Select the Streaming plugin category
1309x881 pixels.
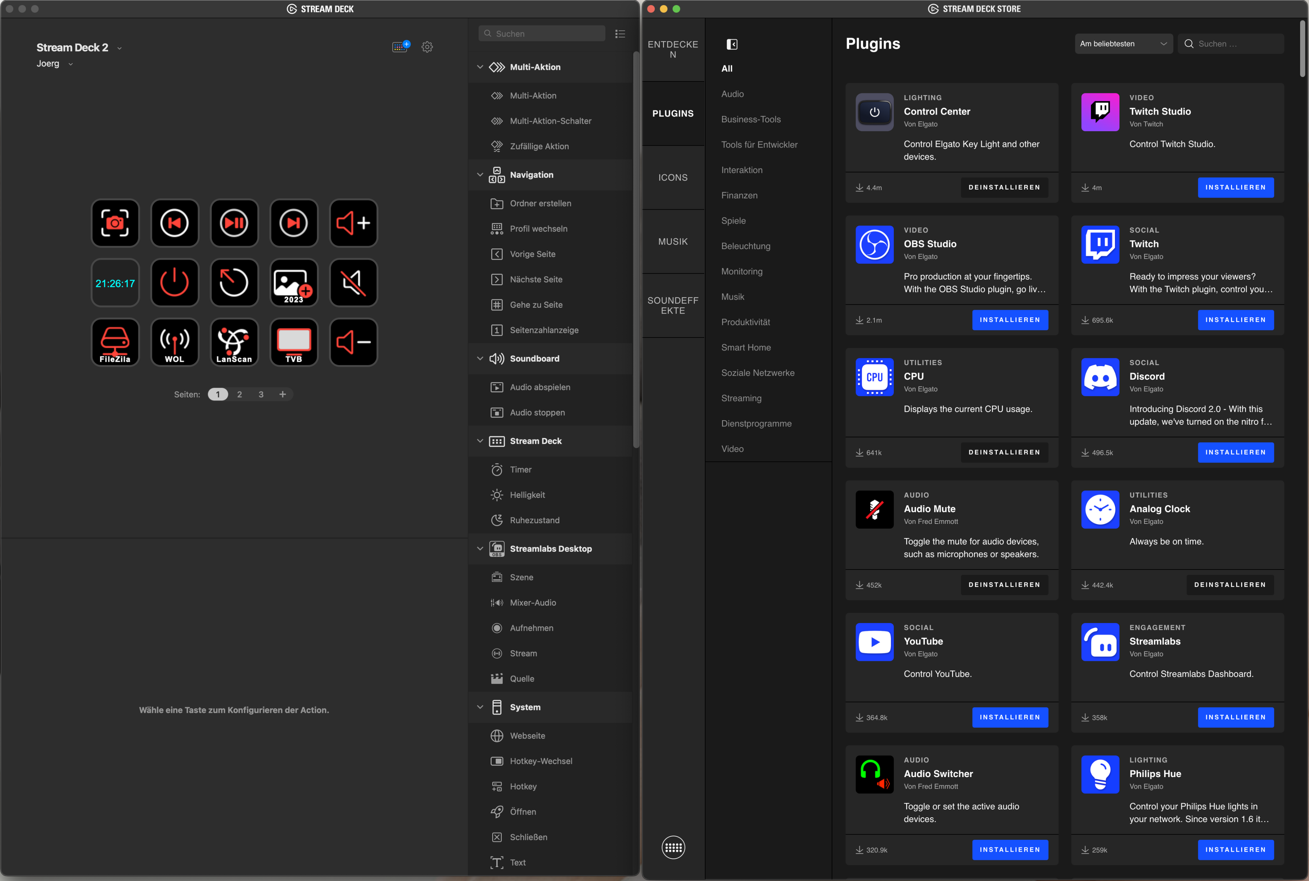[x=741, y=398]
